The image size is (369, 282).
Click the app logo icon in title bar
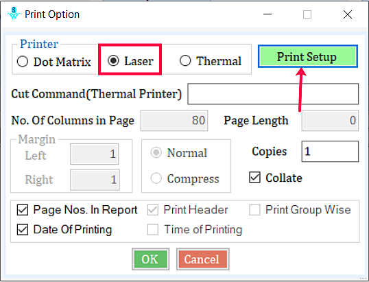[x=14, y=14]
